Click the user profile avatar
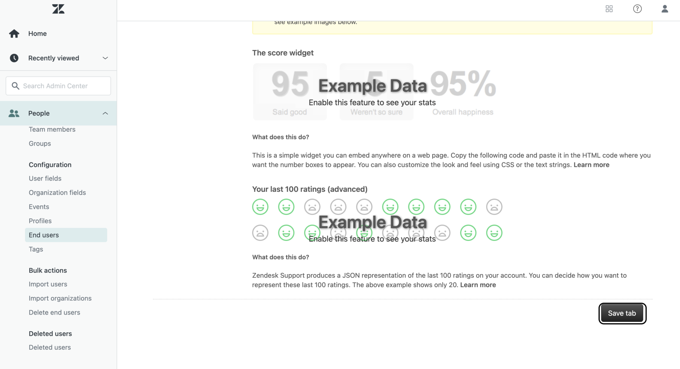 pos(665,9)
